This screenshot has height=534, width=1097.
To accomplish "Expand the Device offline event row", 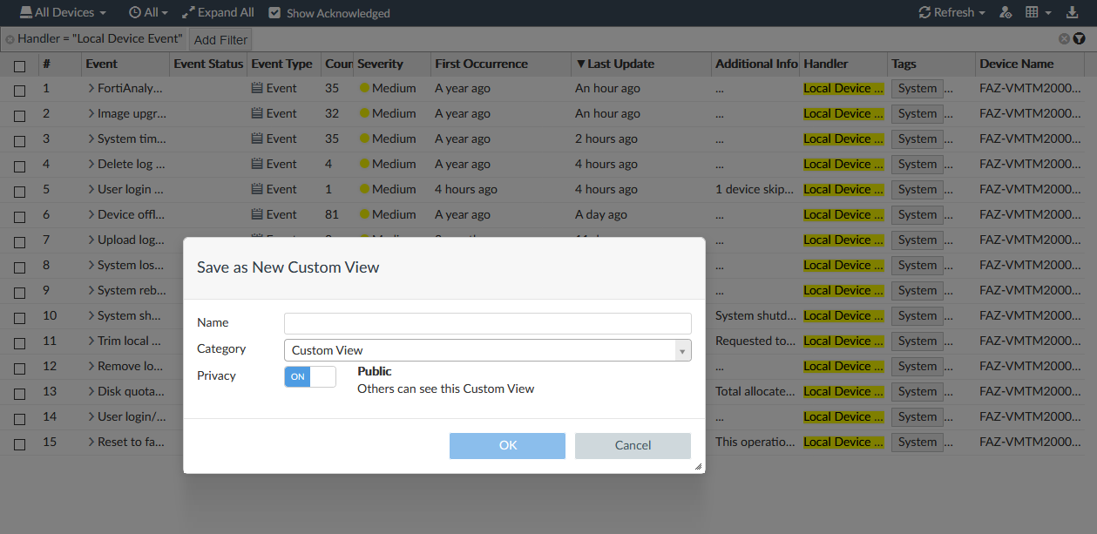I will [x=91, y=214].
